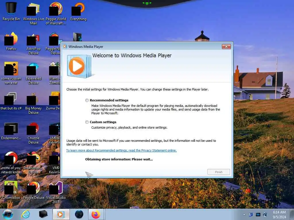The width and height of the screenshot is (294, 220).
Task: Select the Peggle Deluxe desktop icon
Action: [x=33, y=190]
